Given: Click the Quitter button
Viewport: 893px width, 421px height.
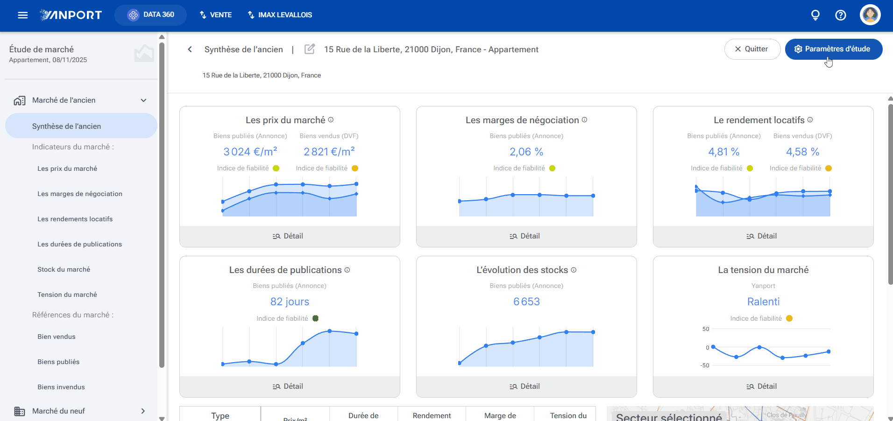Looking at the screenshot, I should pos(752,49).
